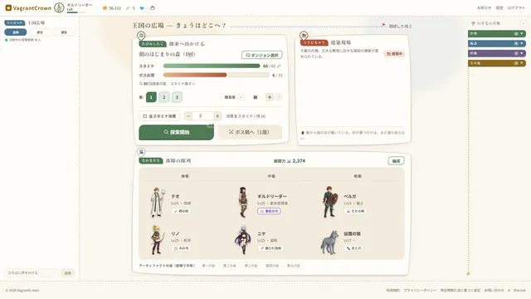Increase the difficulty with plus button
The image size is (531, 299).
click(x=269, y=97)
